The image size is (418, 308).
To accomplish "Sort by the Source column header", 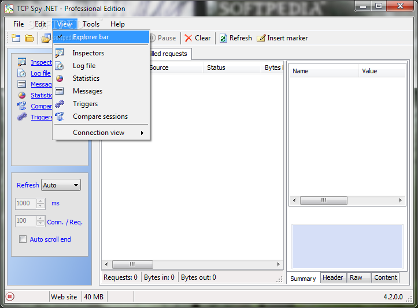I will [176, 67].
